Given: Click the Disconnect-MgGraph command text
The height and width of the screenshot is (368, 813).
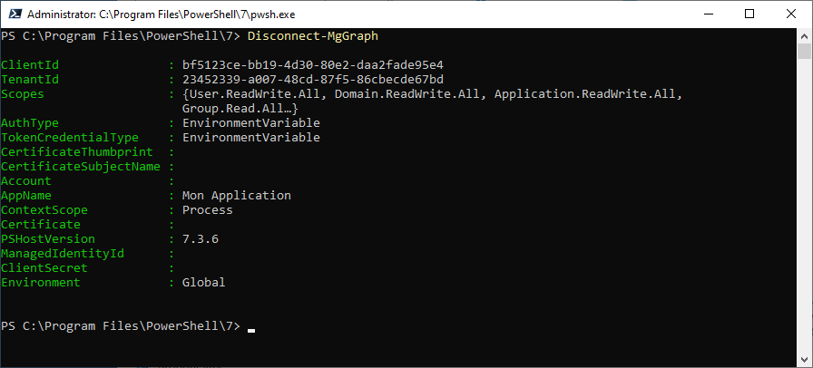Looking at the screenshot, I should coord(313,35).
